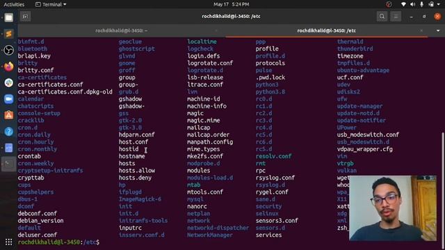Screen dimensions: 445x250
Task: Launch Sublime Text from the dock
Action: point(9,34)
